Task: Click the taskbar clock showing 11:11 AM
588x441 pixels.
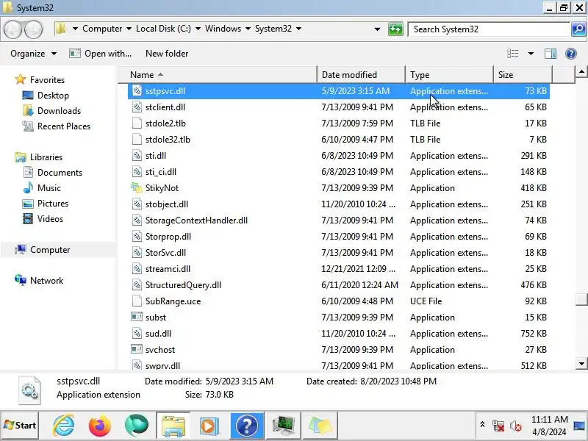Action: (x=549, y=426)
